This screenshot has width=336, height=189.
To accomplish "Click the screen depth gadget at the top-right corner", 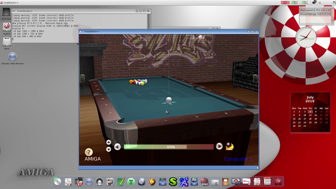I will pos(334,2).
